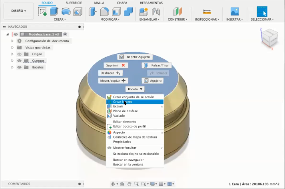Open the DISEÑO workspace dropdown
This screenshot has width=285, height=189.
point(18,11)
